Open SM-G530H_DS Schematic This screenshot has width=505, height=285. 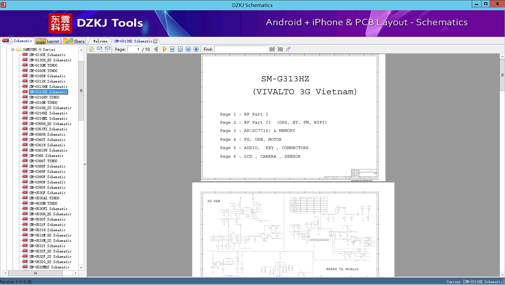click(x=50, y=214)
